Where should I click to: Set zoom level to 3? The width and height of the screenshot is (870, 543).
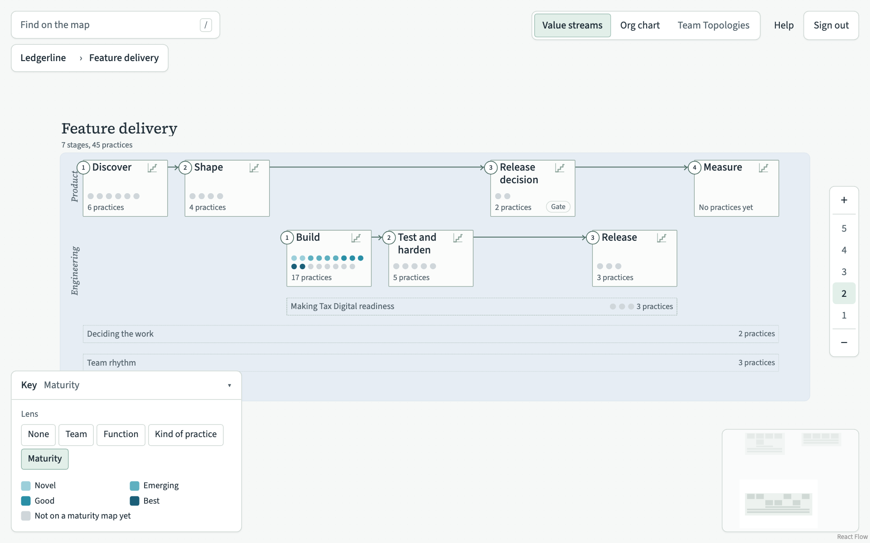844,272
